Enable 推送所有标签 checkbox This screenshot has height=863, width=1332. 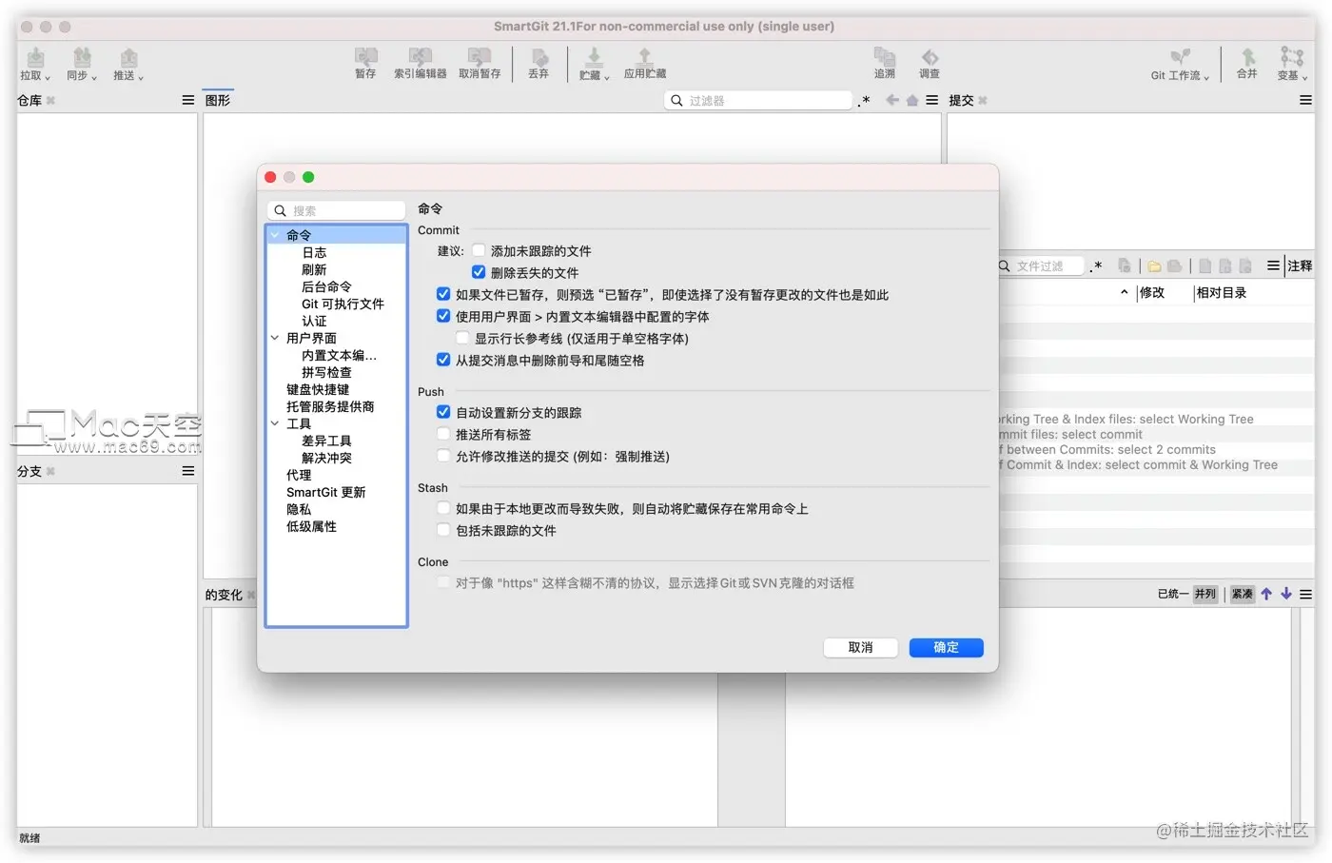tap(443, 434)
